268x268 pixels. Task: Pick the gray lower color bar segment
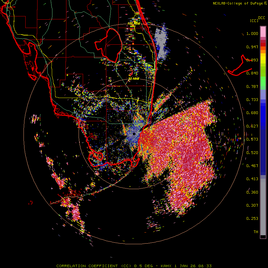[263, 207]
